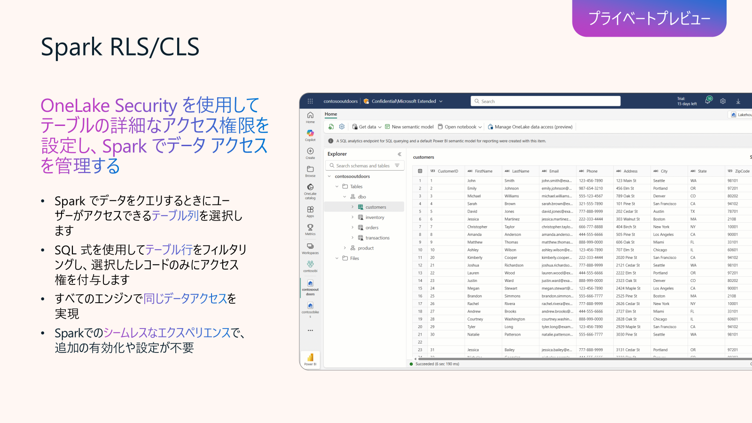The height and width of the screenshot is (423, 752).
Task: Click the top Search box
Action: click(545, 101)
